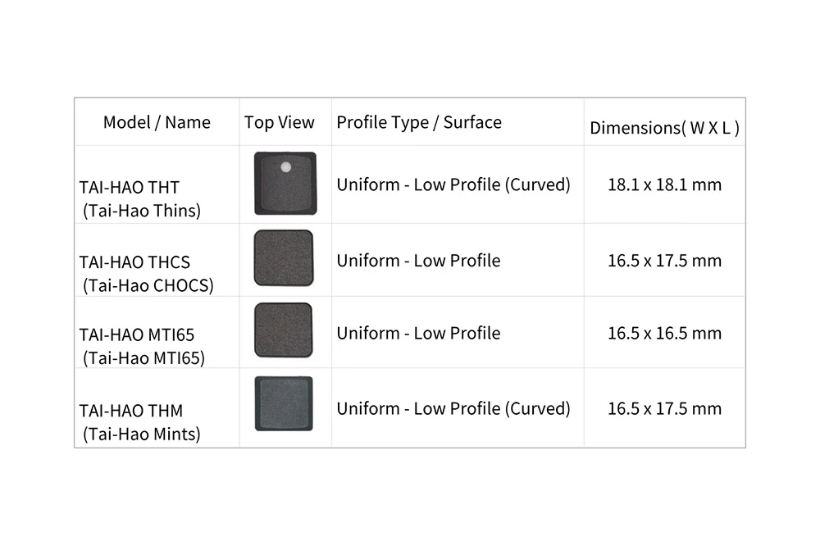Click the 18.1 x 18.1 mm dimension cell

pyautogui.click(x=664, y=184)
